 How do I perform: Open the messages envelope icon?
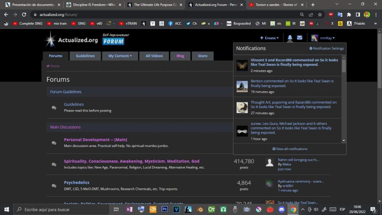coord(299,37)
